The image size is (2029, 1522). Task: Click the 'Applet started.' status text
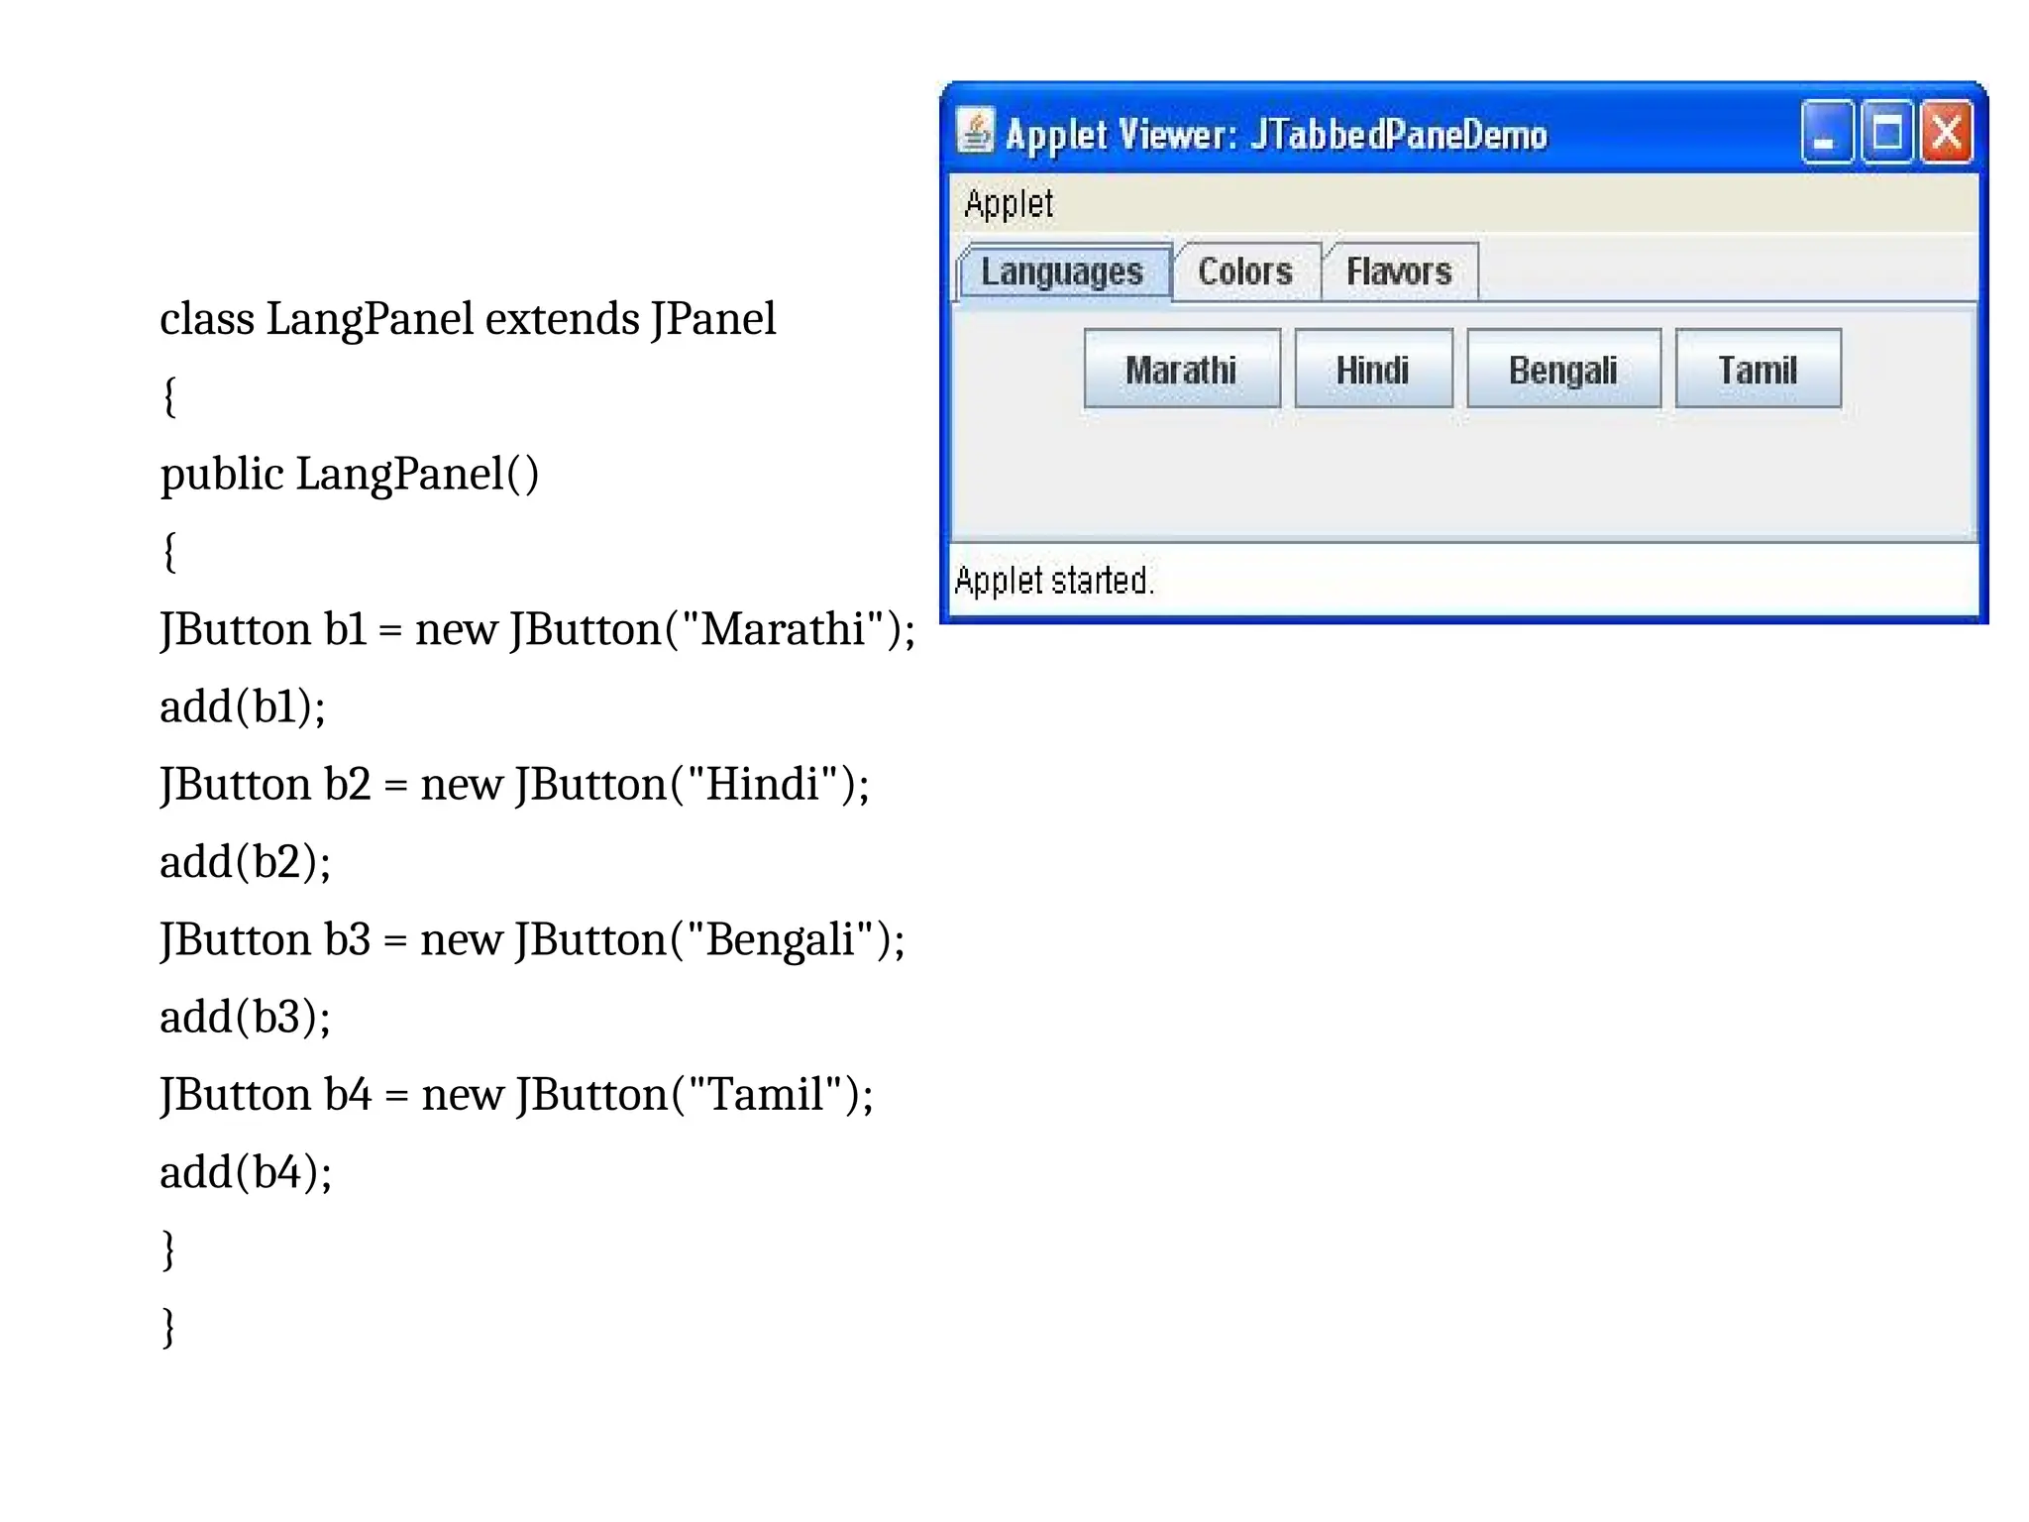[1054, 581]
